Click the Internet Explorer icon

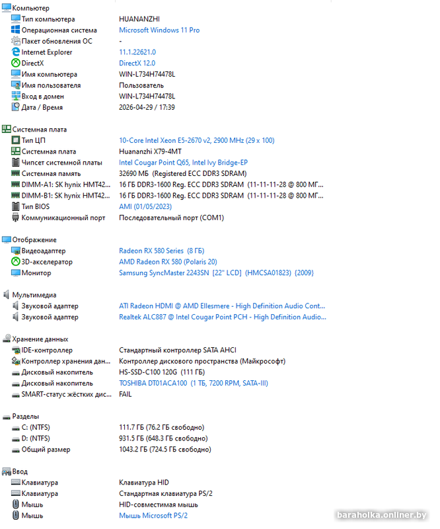coord(15,52)
